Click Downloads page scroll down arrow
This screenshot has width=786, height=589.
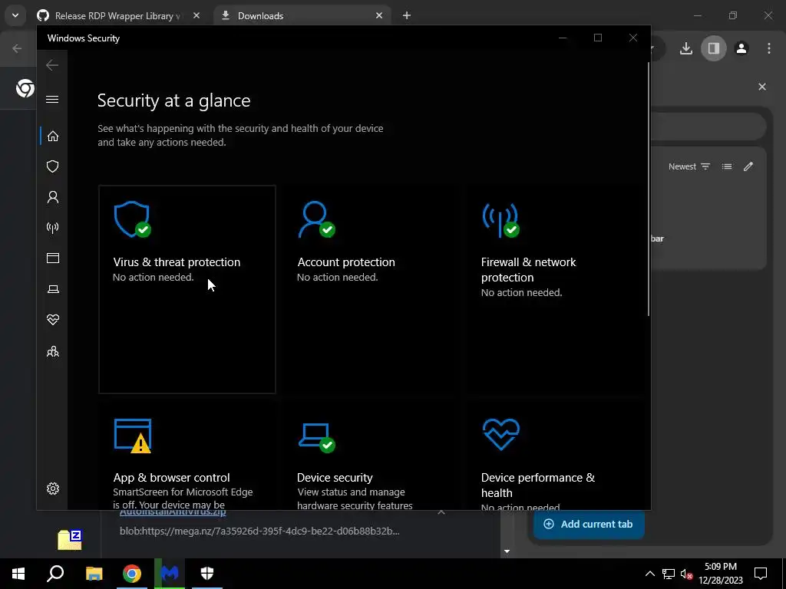click(507, 551)
